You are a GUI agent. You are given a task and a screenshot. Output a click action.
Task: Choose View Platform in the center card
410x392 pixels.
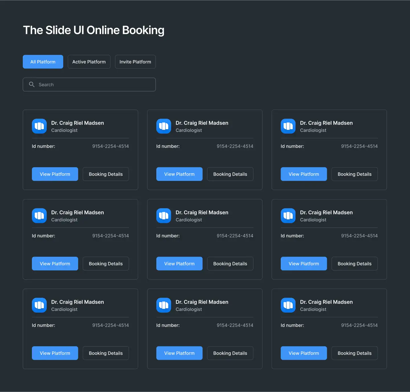click(179, 263)
